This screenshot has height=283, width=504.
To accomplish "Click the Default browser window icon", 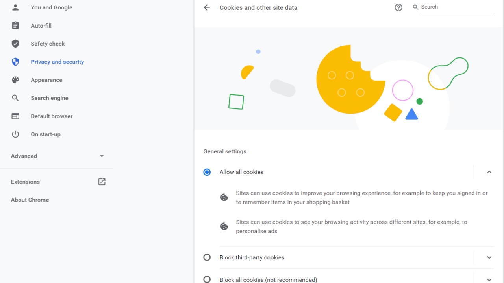I will [x=15, y=116].
